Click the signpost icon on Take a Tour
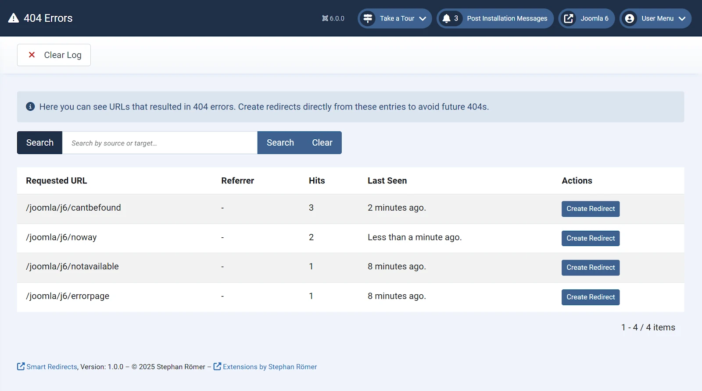The width and height of the screenshot is (702, 391). click(x=368, y=18)
